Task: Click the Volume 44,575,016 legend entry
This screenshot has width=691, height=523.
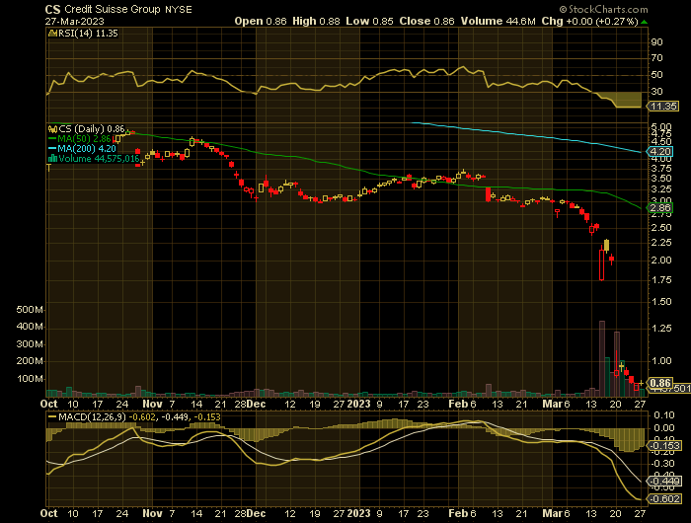Action: point(99,159)
